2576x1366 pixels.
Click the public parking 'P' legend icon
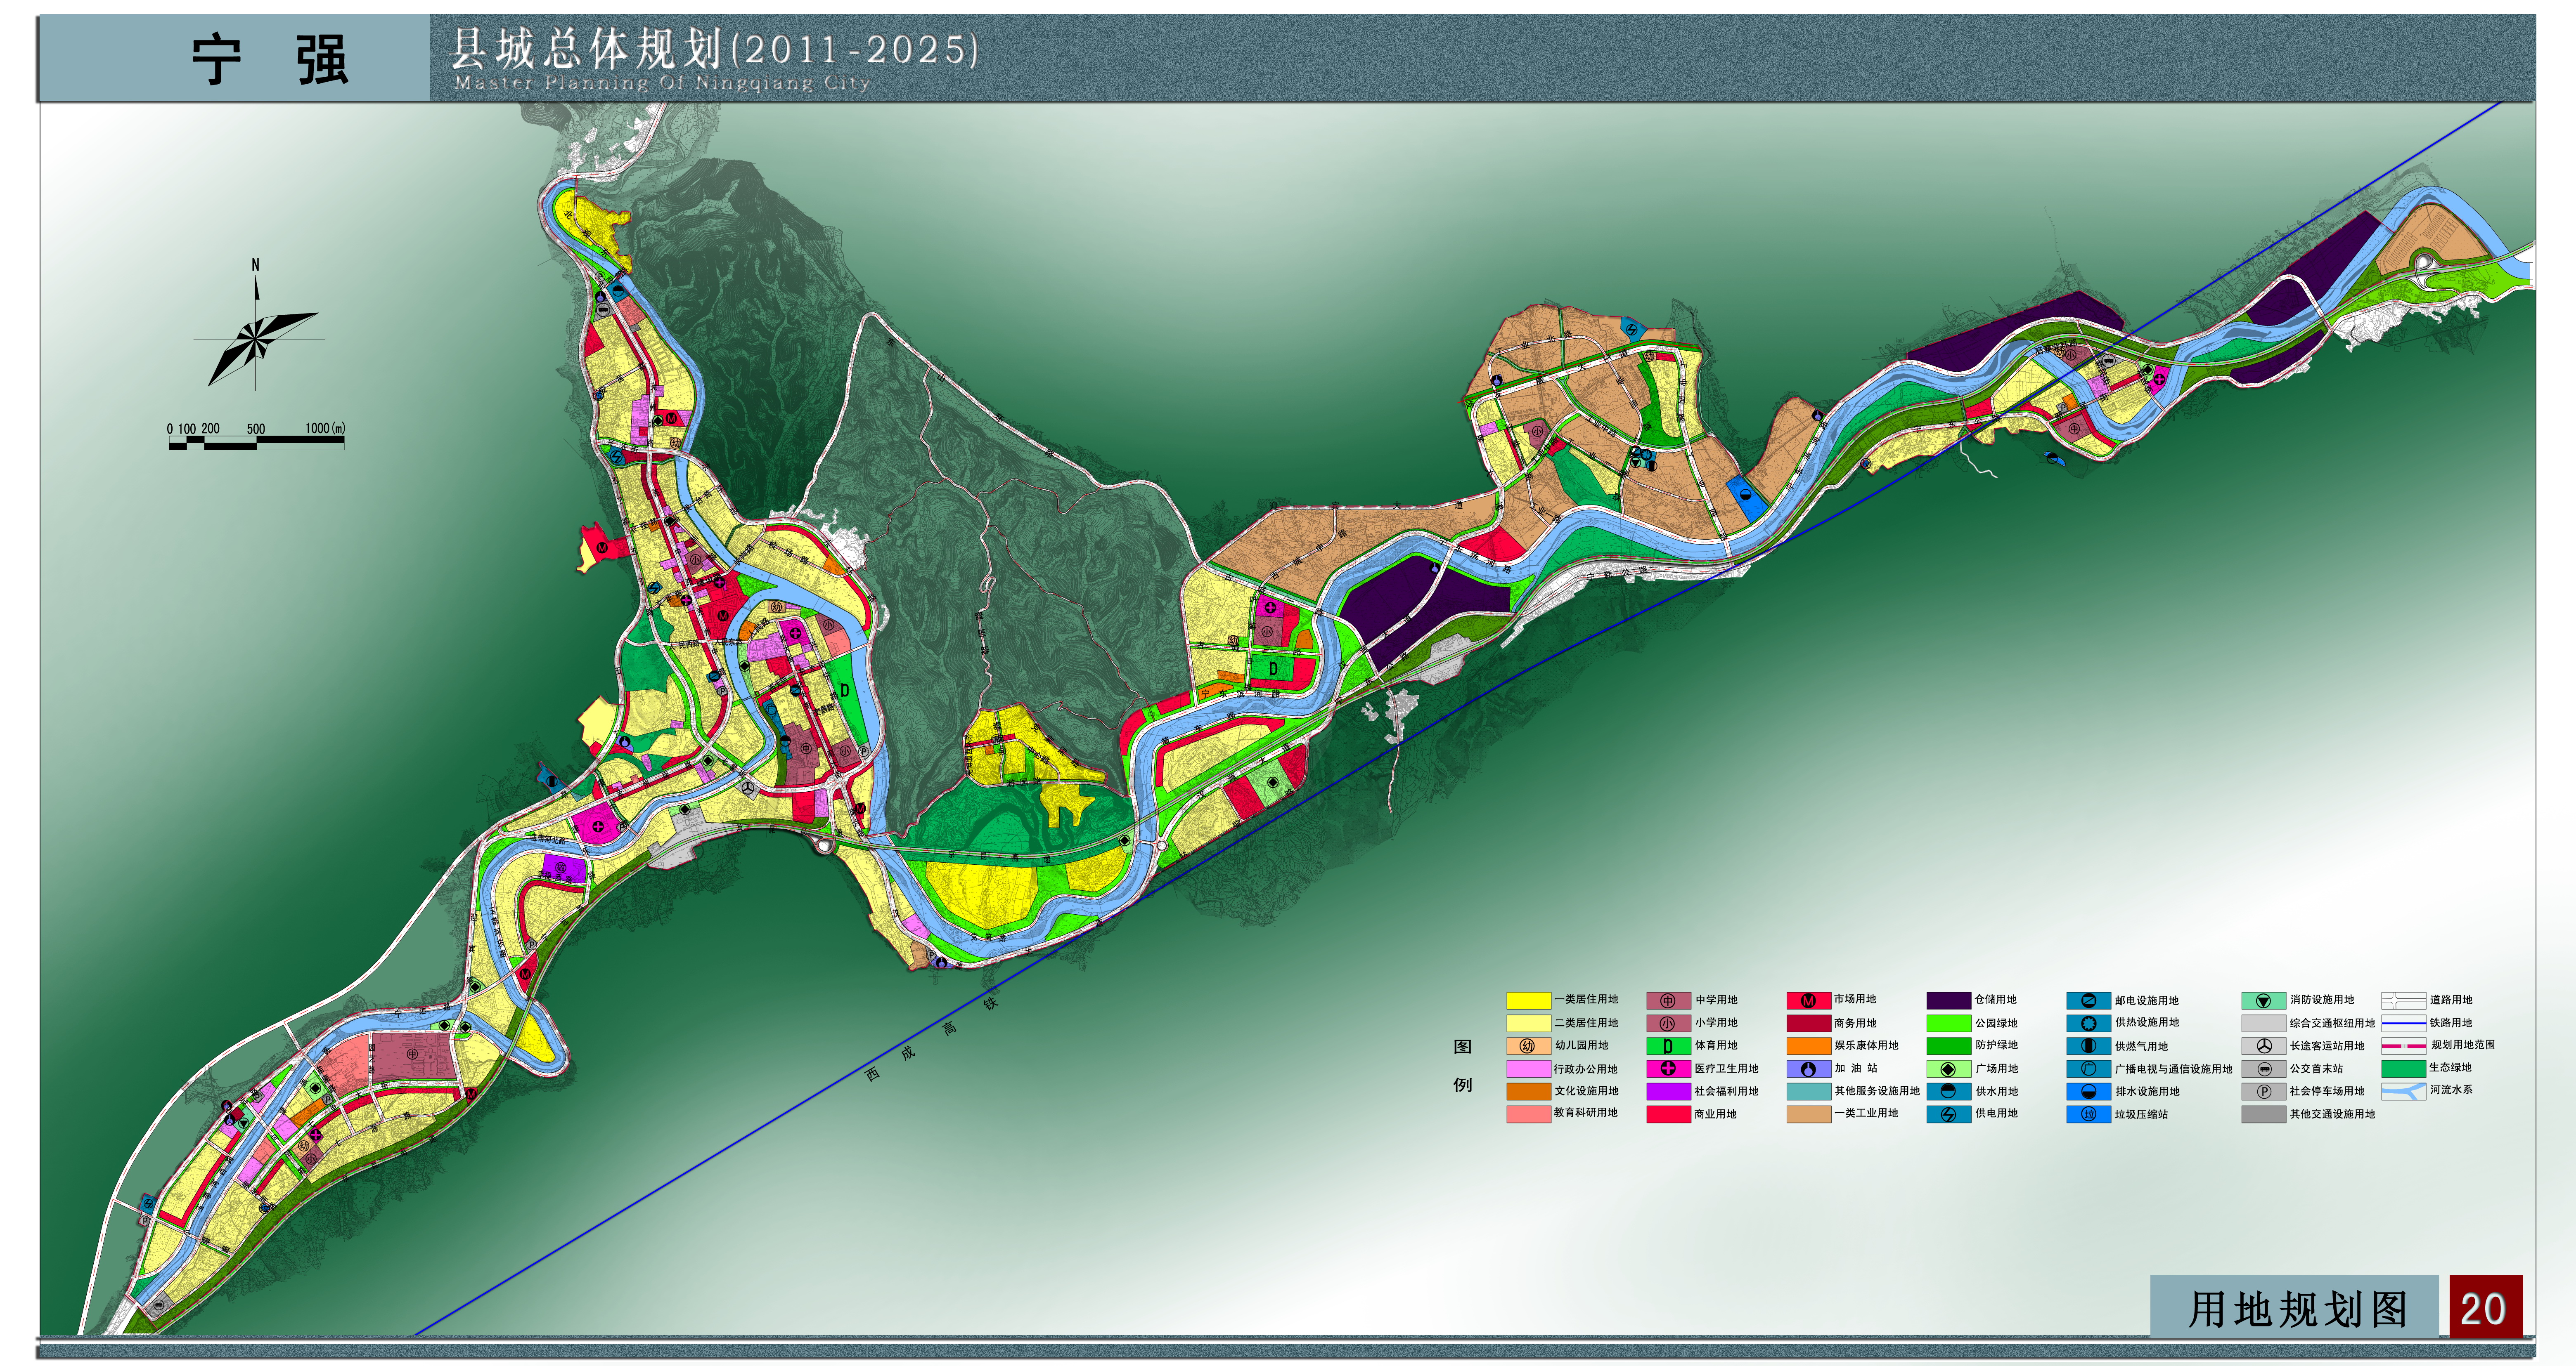[x=2263, y=1091]
